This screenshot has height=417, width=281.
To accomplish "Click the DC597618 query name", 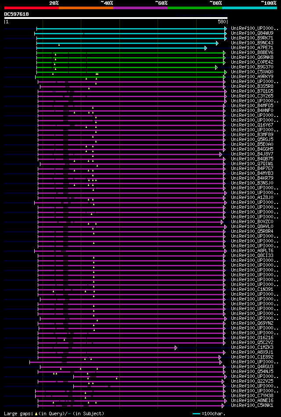I will click(x=17, y=15).
